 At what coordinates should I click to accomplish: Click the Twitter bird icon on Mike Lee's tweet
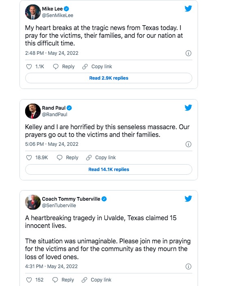pos(188,9)
